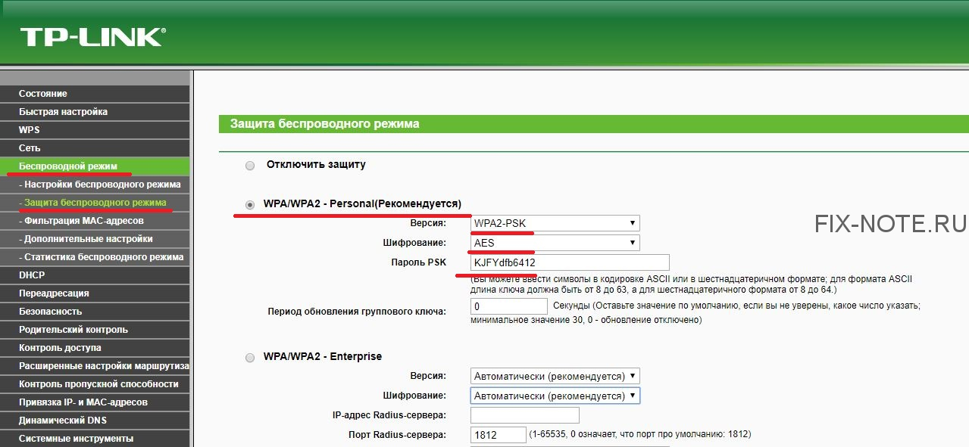The image size is (969, 447).
Task: Click the Radius server IP address field
Action: pyautogui.click(x=524, y=415)
